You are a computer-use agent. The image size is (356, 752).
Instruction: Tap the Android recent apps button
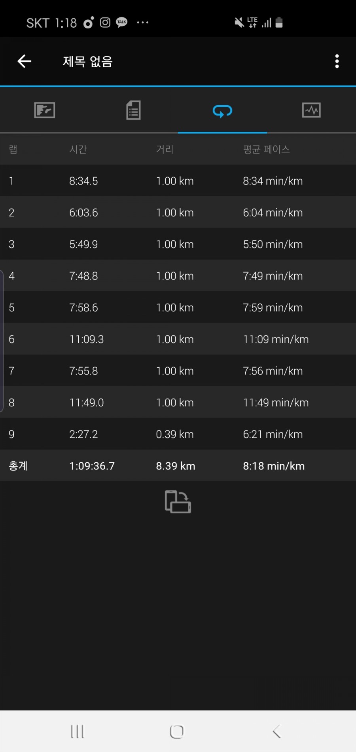click(77, 731)
